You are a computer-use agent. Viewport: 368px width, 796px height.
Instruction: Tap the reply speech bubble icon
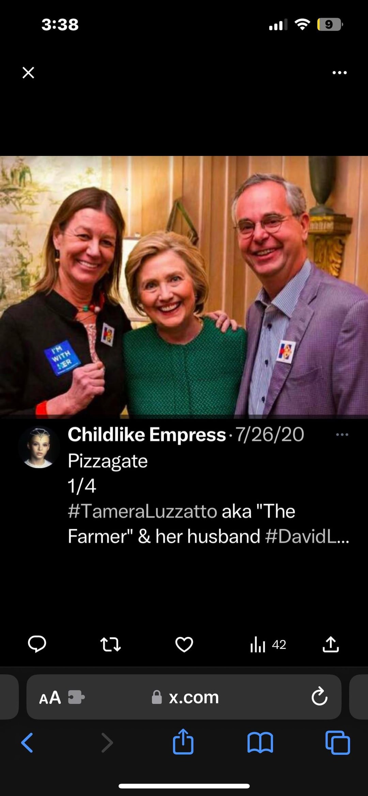coord(37,644)
